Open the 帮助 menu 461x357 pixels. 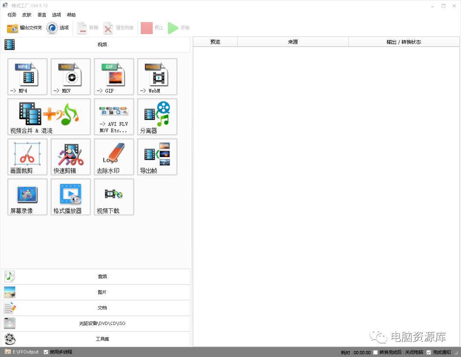71,15
